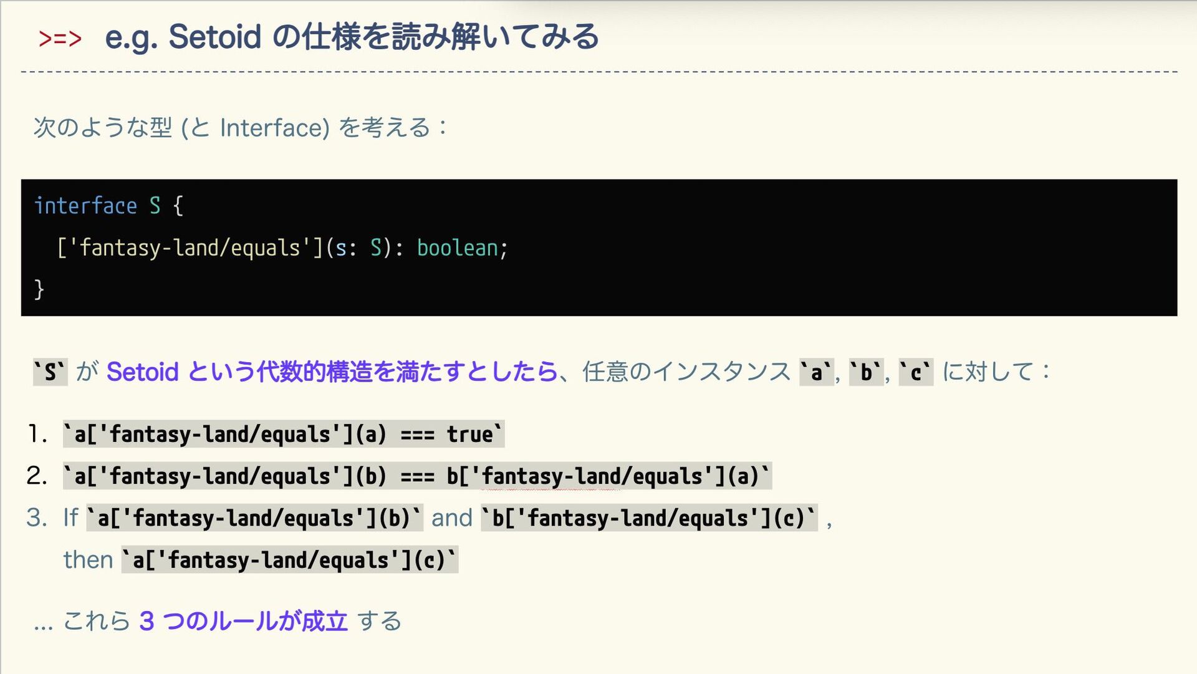
Task: Click `b['fantasy-land/equals'](c)` in rule 3
Action: coord(649,518)
